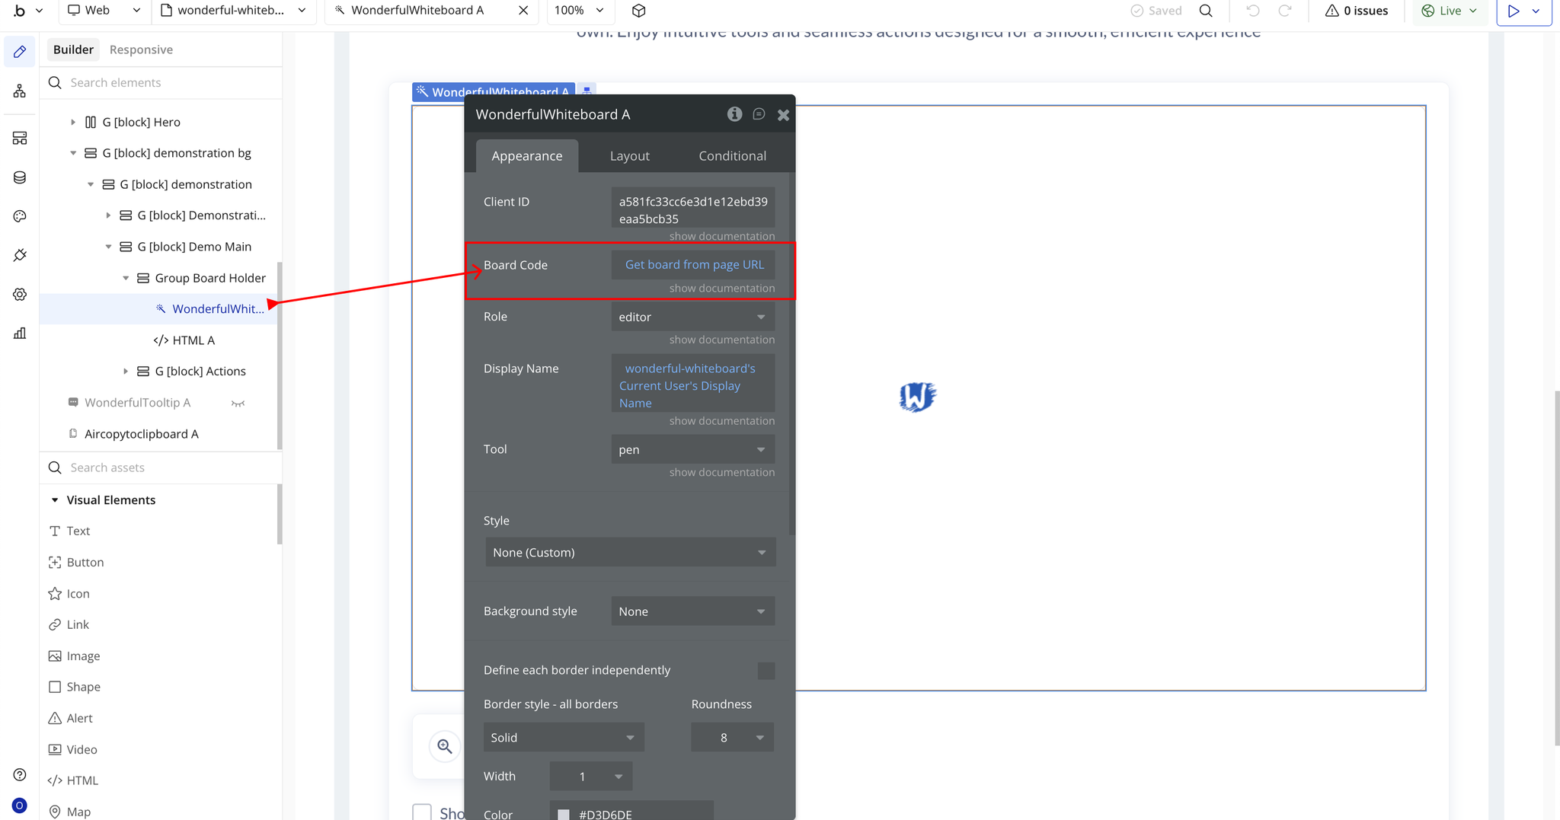This screenshot has width=1560, height=820.
Task: Click the info icon in WonderfulWhiteboard panel
Action: [734, 114]
